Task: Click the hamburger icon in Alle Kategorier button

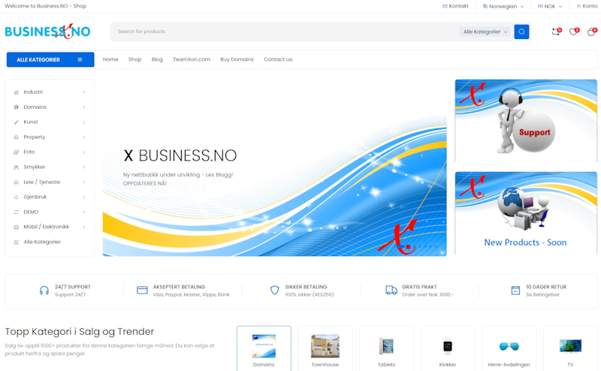Action: pyautogui.click(x=80, y=60)
